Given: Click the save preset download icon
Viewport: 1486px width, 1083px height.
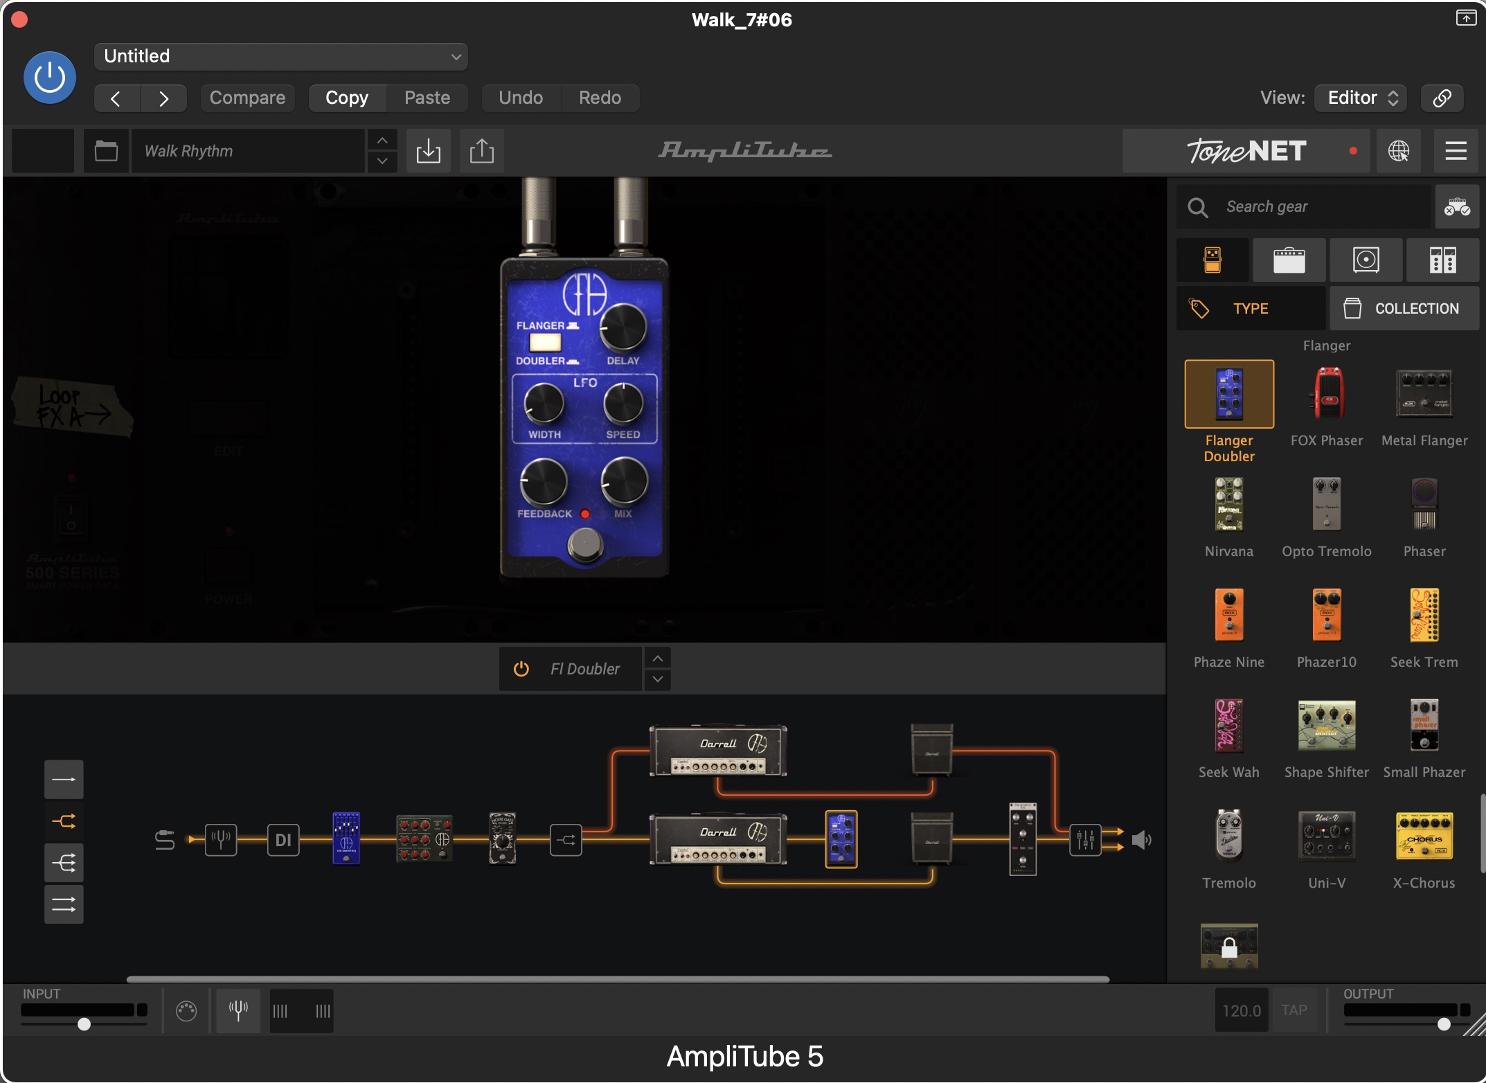Looking at the screenshot, I should pos(429,150).
